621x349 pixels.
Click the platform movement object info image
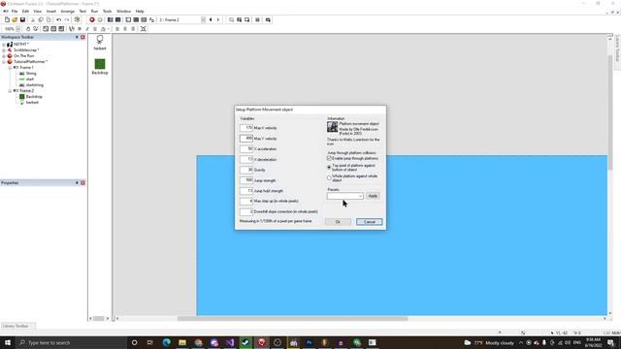(332, 127)
